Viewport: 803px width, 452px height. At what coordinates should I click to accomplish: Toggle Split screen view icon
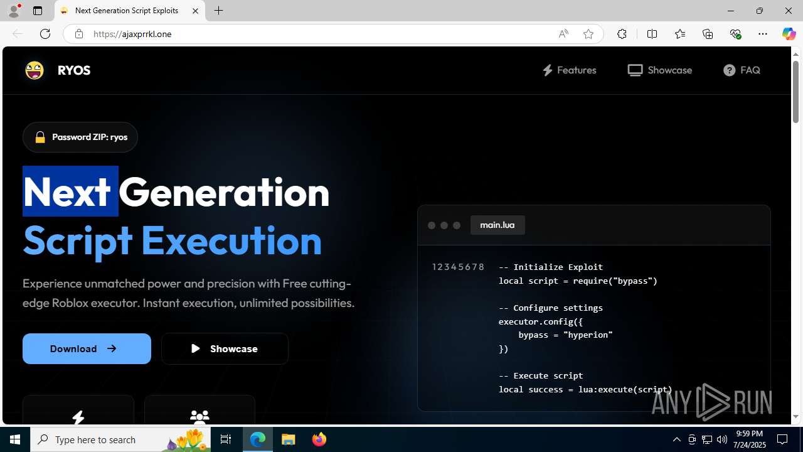652,34
